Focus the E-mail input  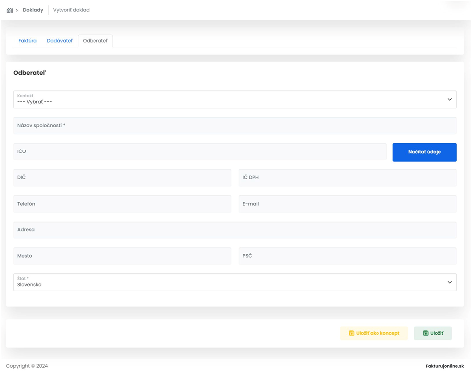click(347, 204)
